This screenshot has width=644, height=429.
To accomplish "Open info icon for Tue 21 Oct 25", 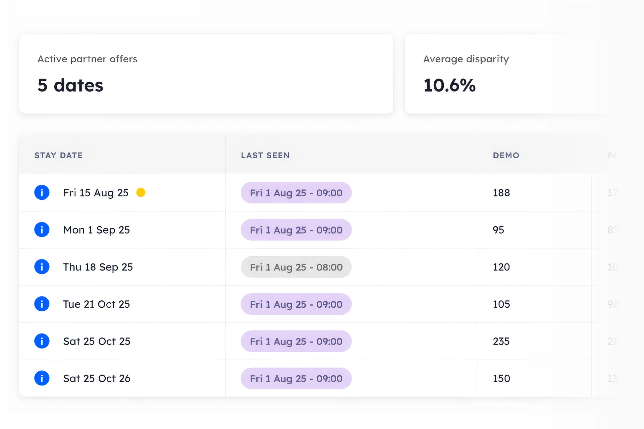I will pyautogui.click(x=42, y=304).
